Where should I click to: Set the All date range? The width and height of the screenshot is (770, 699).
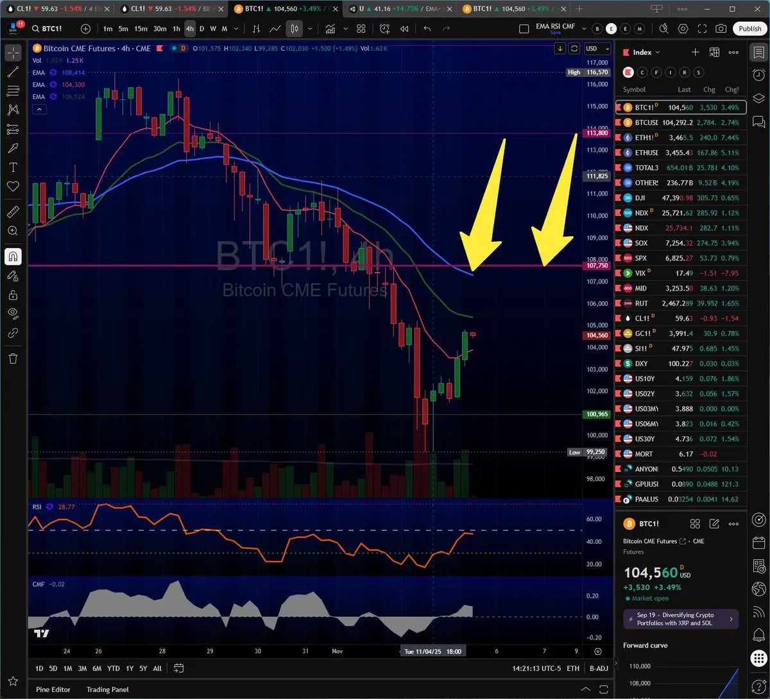pyautogui.click(x=157, y=668)
